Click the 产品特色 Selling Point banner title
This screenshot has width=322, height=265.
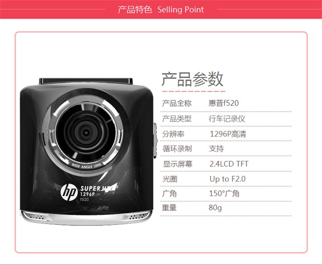point(161,10)
